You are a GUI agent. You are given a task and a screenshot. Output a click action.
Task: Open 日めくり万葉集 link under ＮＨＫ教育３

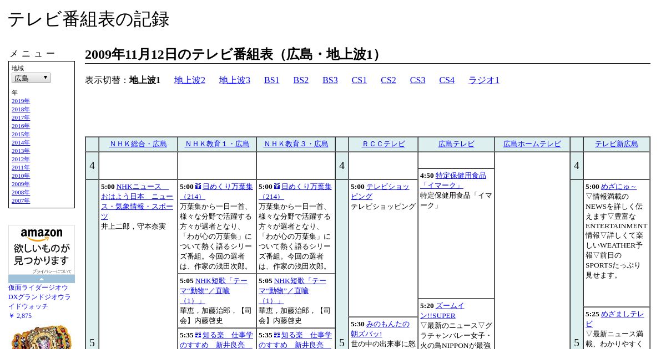pyautogui.click(x=295, y=192)
